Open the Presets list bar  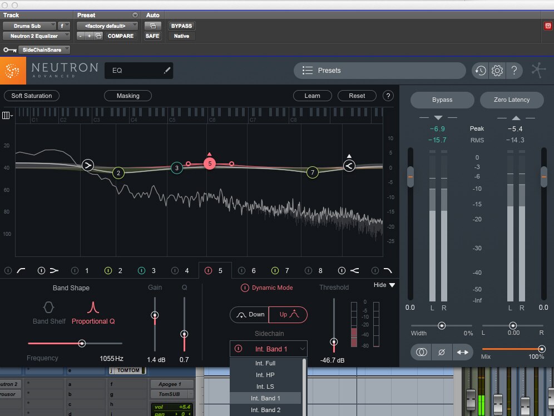pyautogui.click(x=379, y=71)
